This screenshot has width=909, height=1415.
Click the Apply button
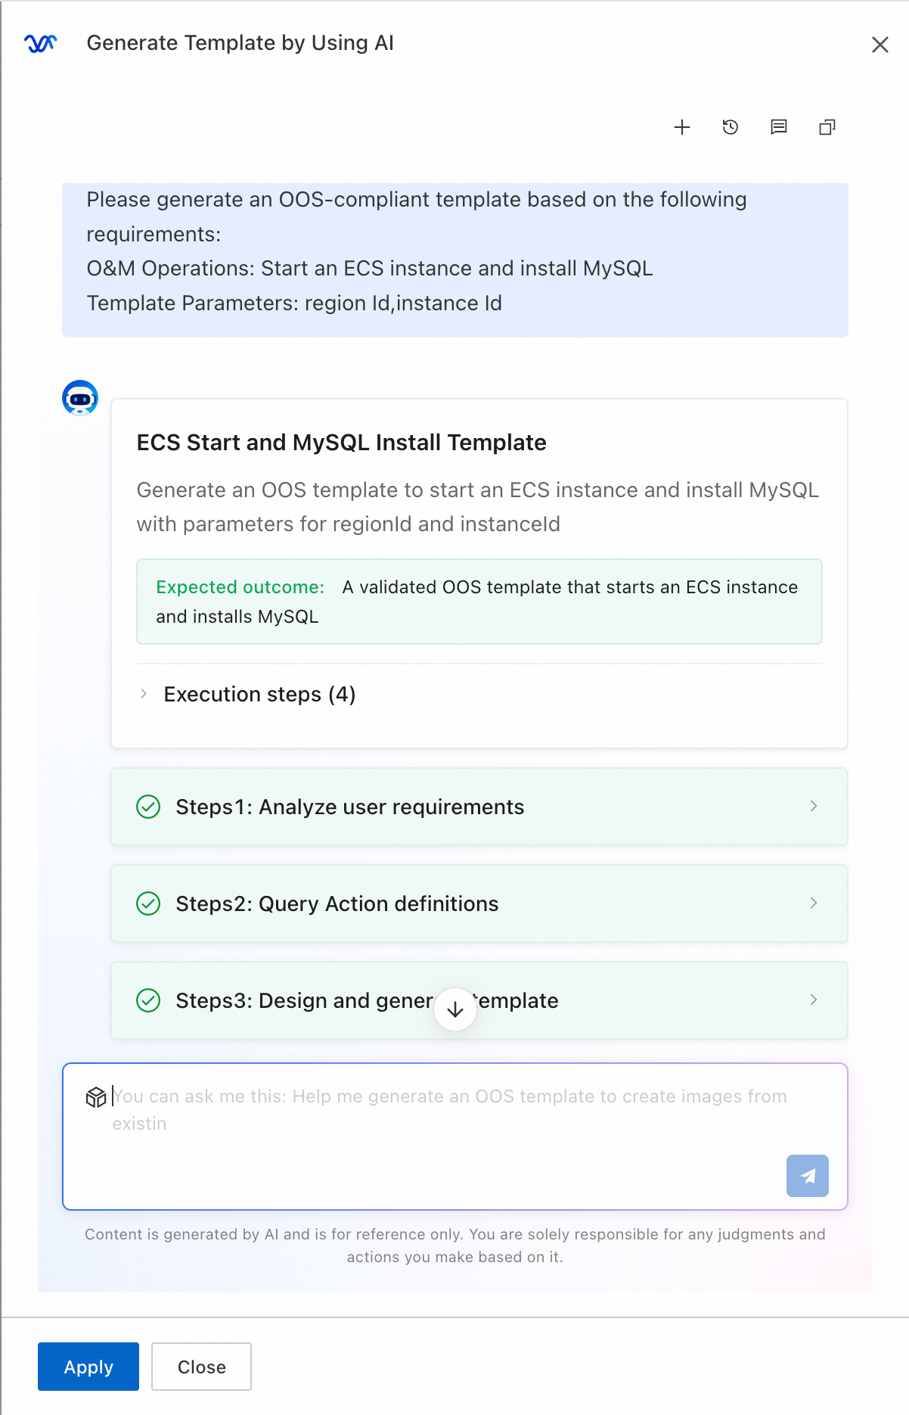[x=88, y=1367]
